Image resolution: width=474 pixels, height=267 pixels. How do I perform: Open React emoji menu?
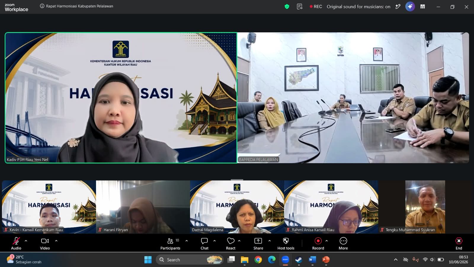230,244
